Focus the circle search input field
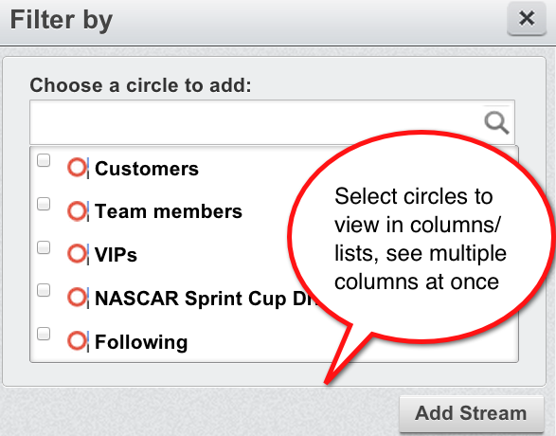This screenshot has height=436, width=556. click(x=272, y=122)
